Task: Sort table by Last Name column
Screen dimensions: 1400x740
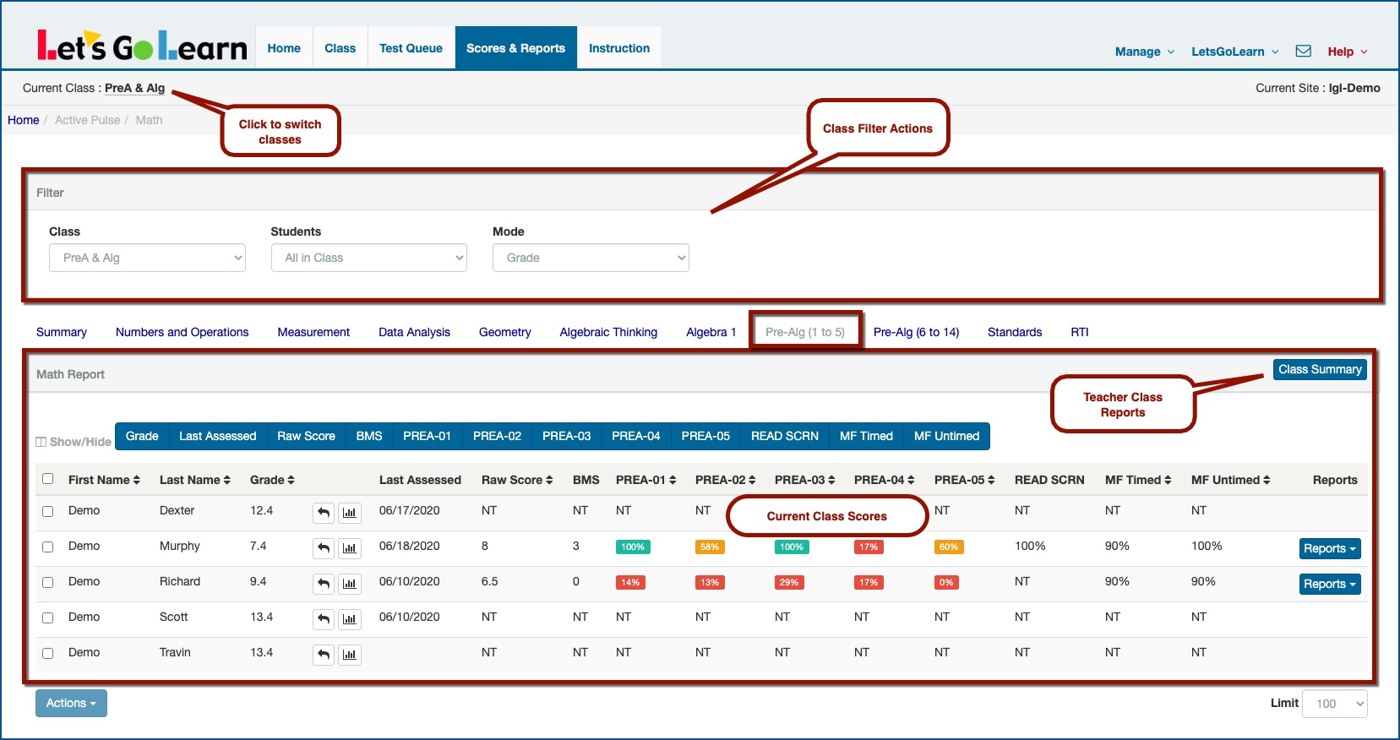Action: (x=195, y=480)
